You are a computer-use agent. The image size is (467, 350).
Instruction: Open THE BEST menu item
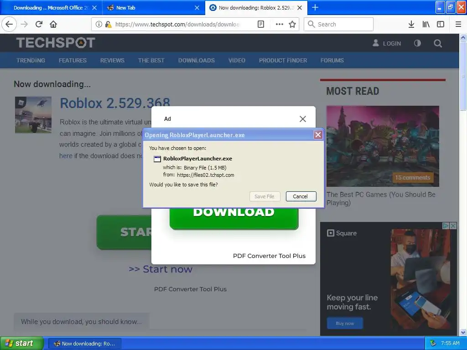pos(151,61)
